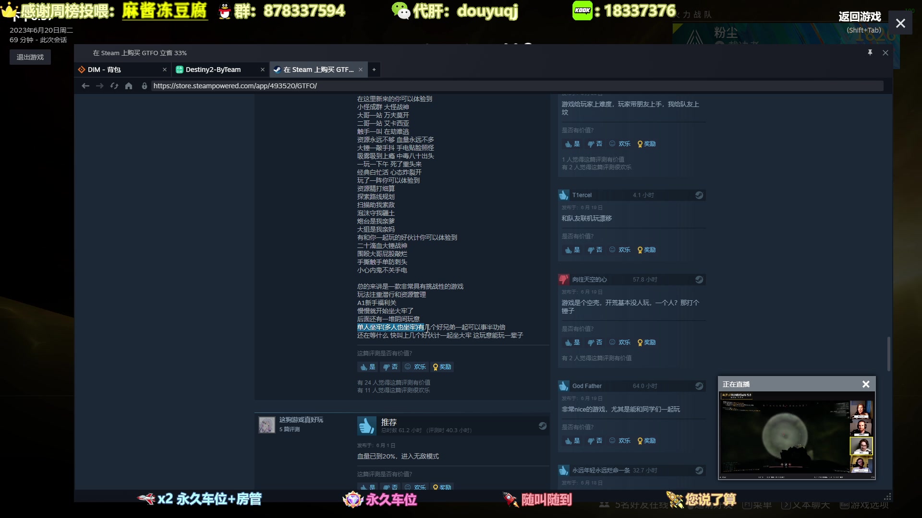
Task: Award T1ercel's review with 奖励
Action: [646, 250]
